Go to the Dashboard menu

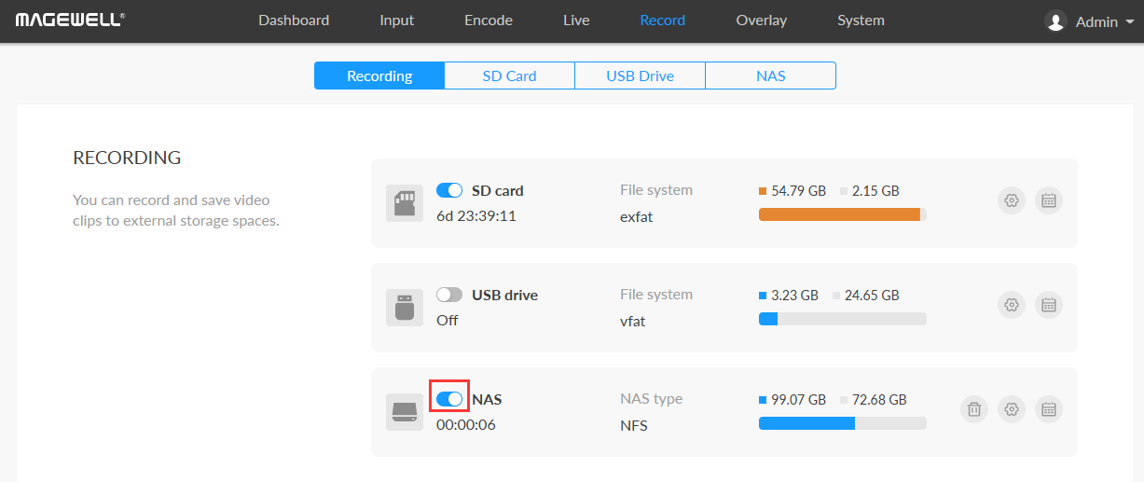(x=294, y=21)
